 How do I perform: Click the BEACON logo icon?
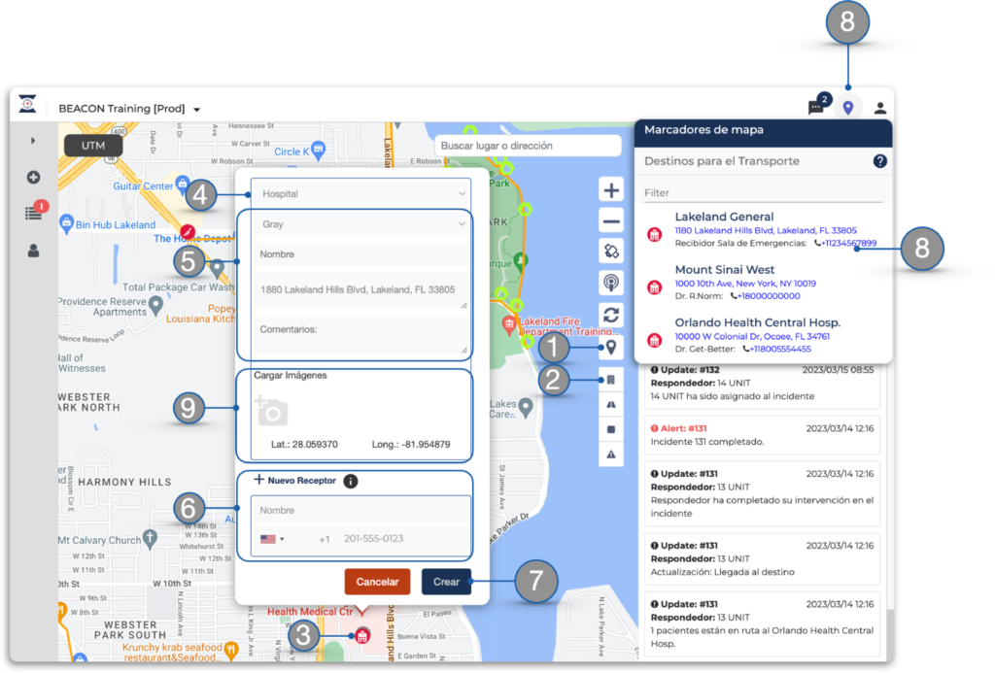27,103
